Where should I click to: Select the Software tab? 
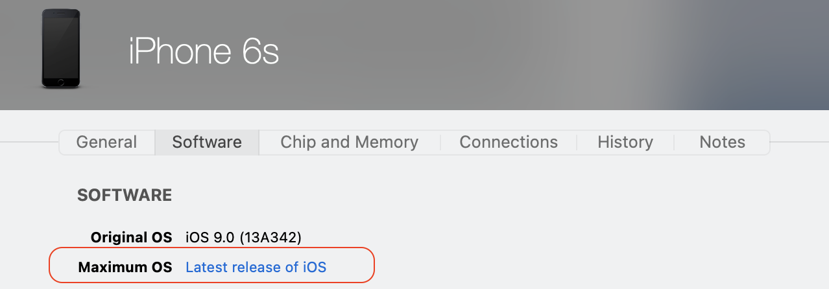[x=207, y=143]
